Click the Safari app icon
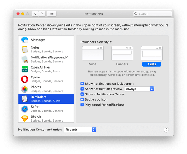187x154 pixels. pyautogui.click(x=25, y=109)
